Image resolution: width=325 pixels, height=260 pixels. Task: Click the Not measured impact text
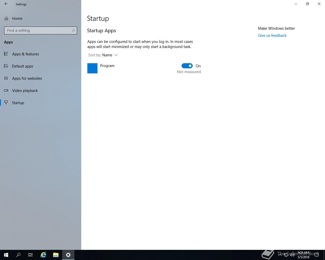[x=189, y=72]
